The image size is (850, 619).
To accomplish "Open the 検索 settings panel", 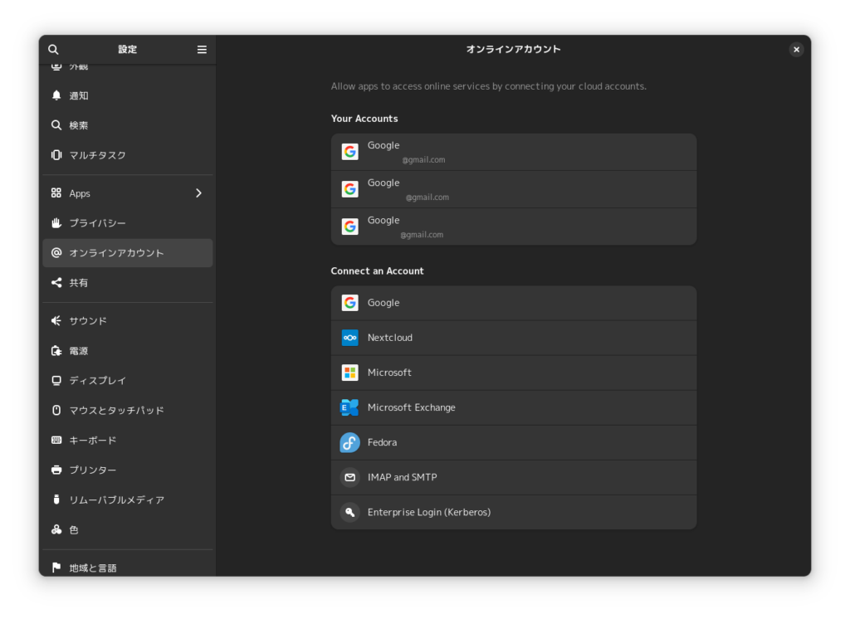I will click(127, 125).
